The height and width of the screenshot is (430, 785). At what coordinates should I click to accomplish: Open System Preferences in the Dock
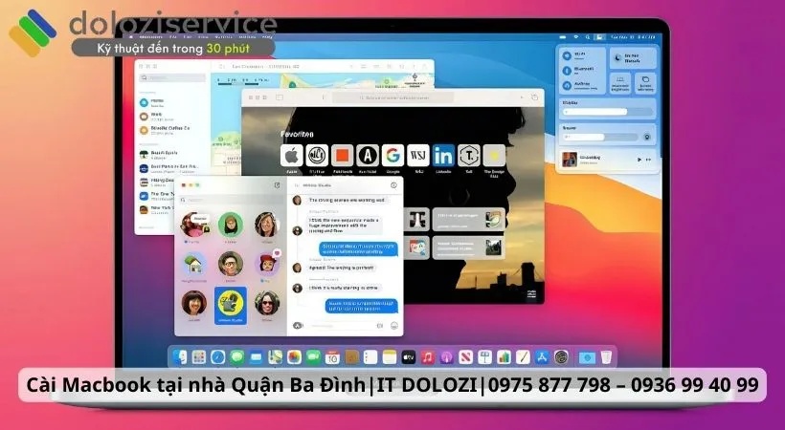tap(561, 357)
